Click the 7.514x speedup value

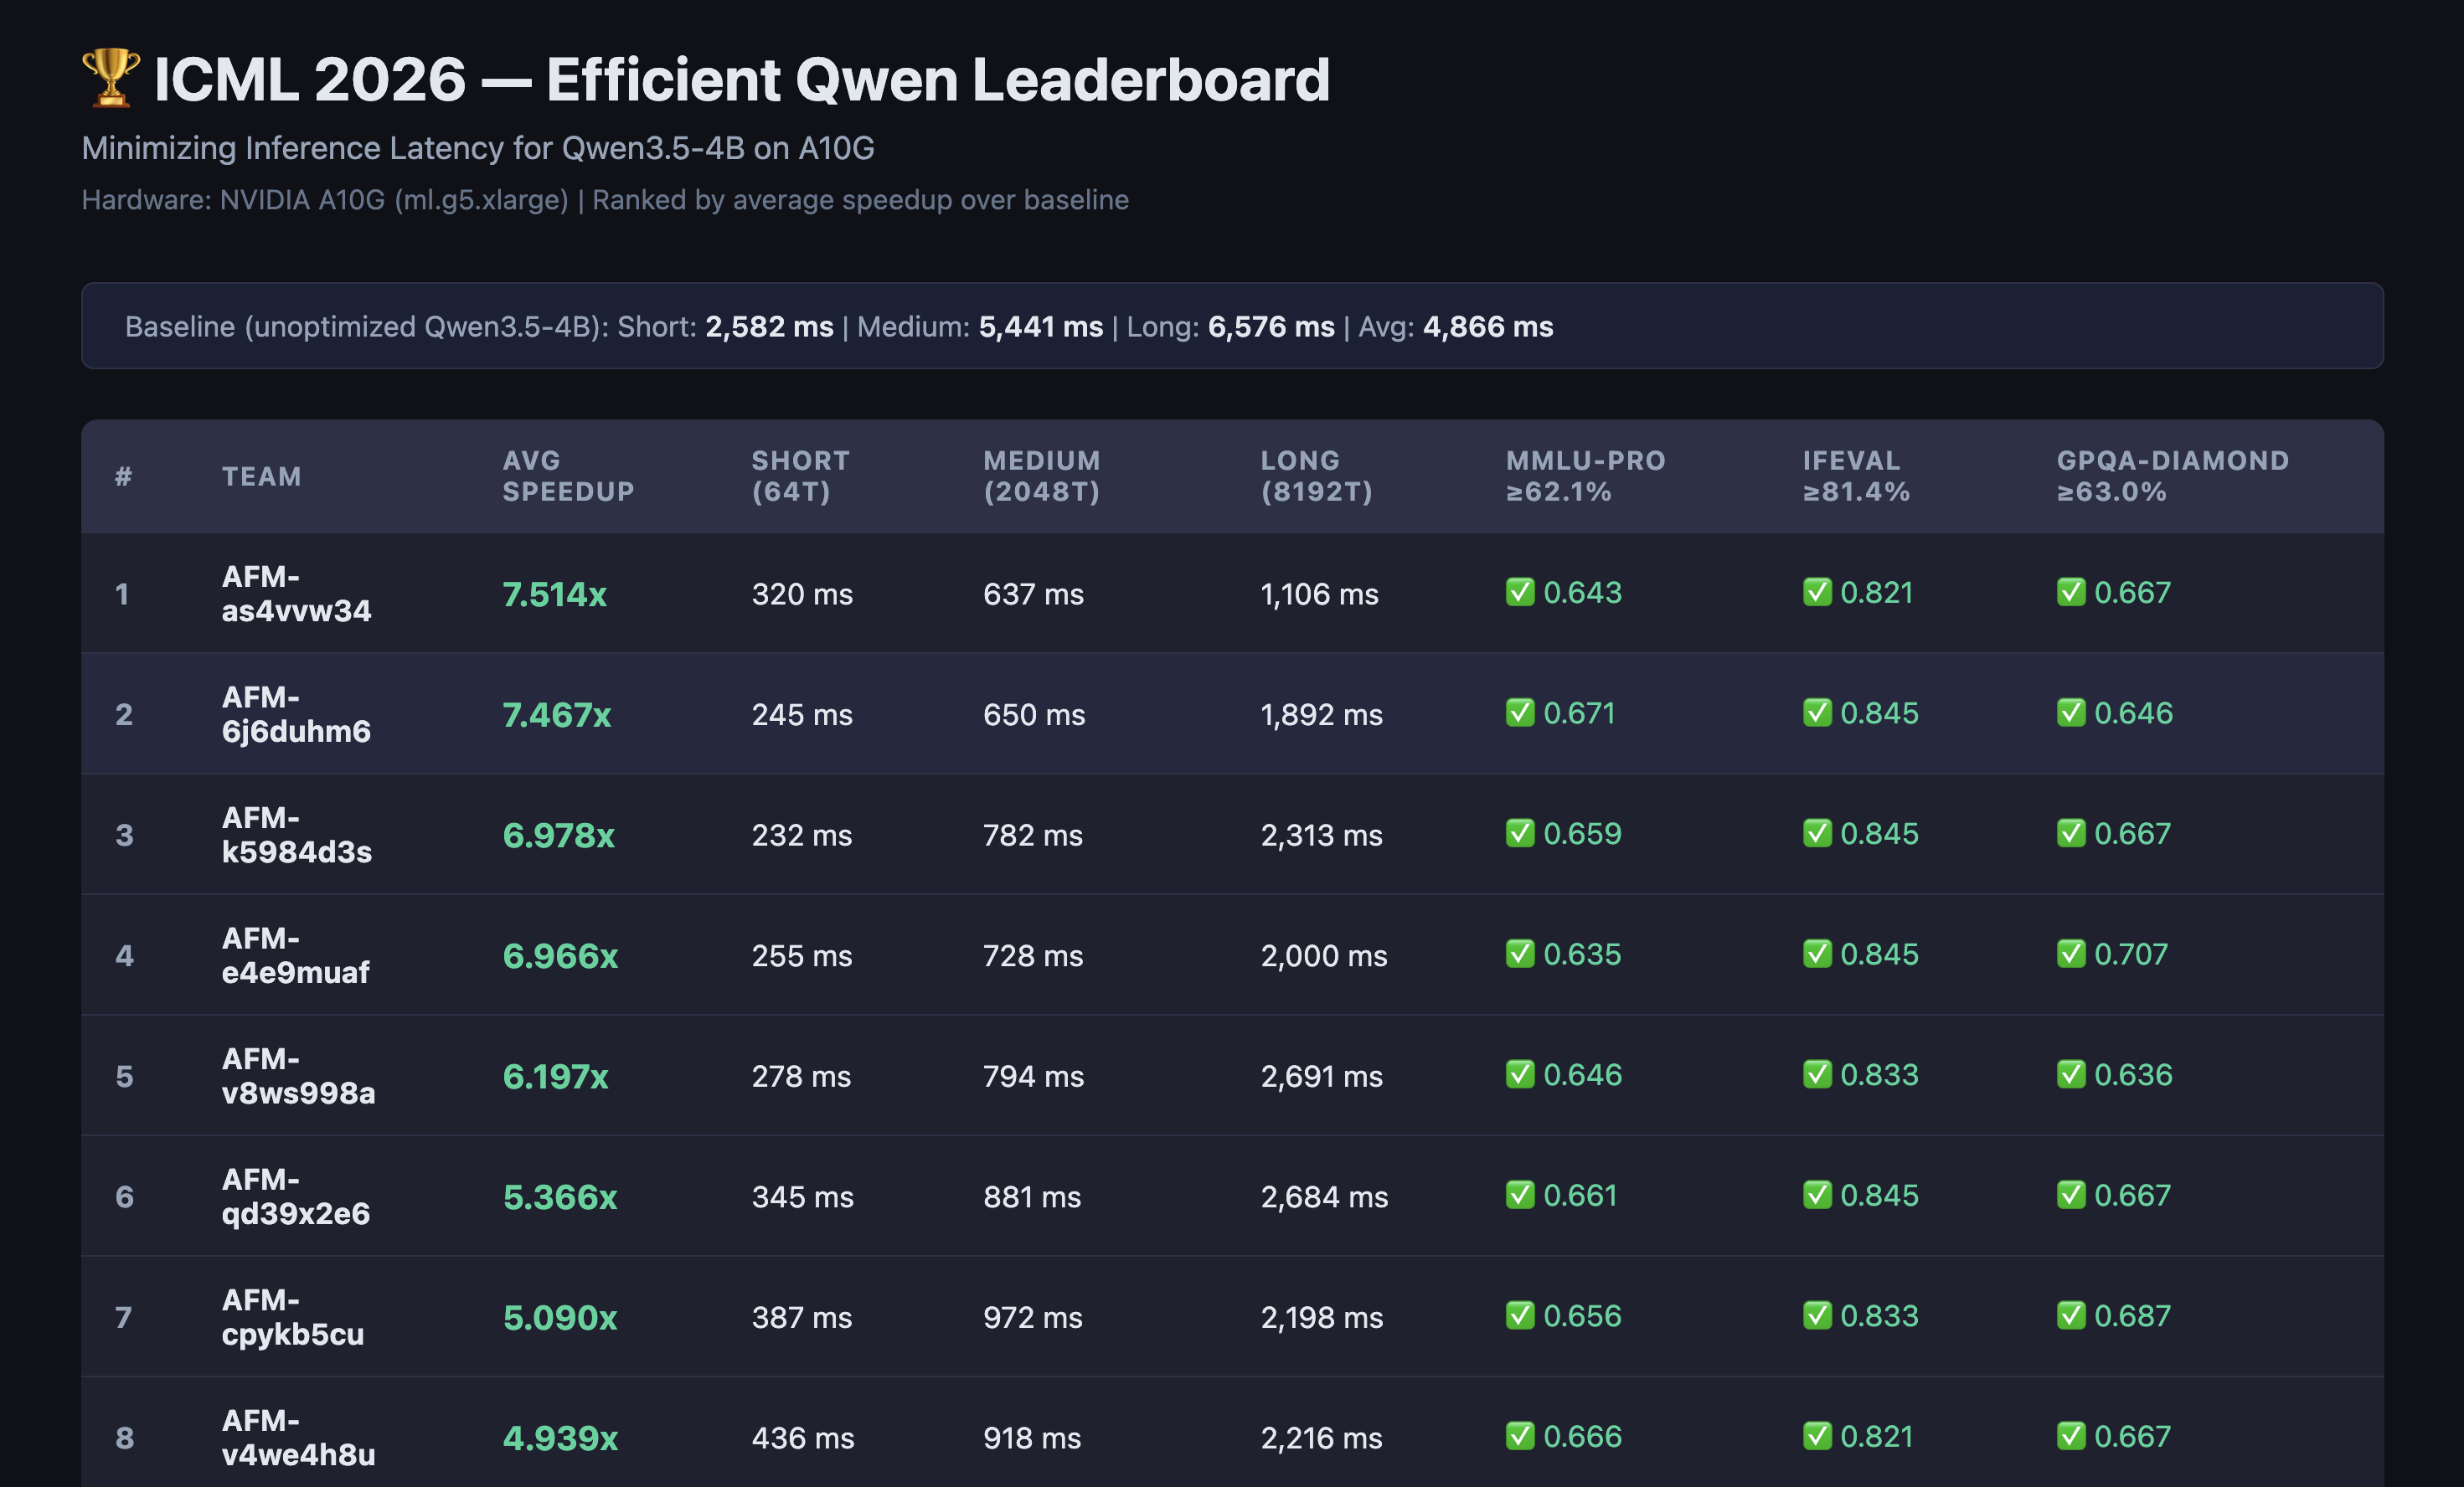point(554,594)
